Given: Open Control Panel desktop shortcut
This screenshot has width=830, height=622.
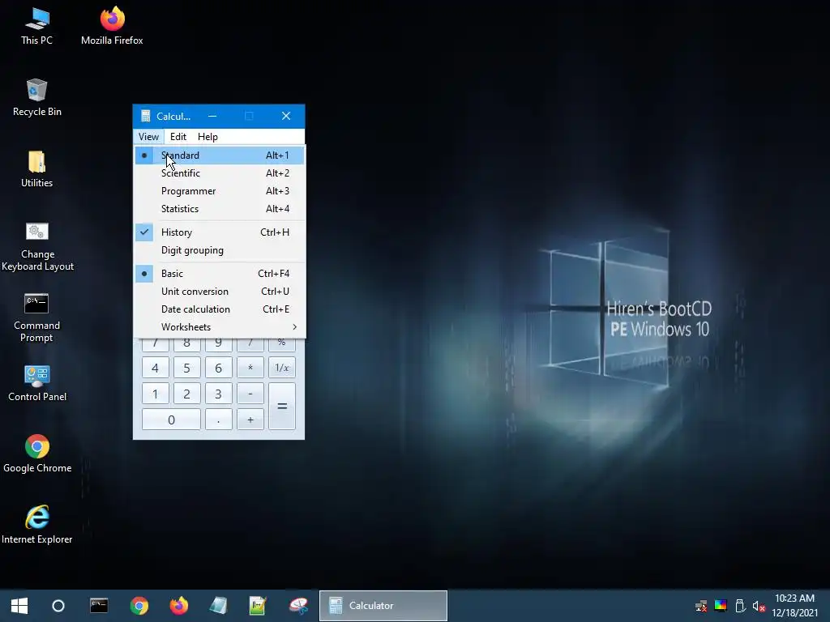Looking at the screenshot, I should coord(37,383).
